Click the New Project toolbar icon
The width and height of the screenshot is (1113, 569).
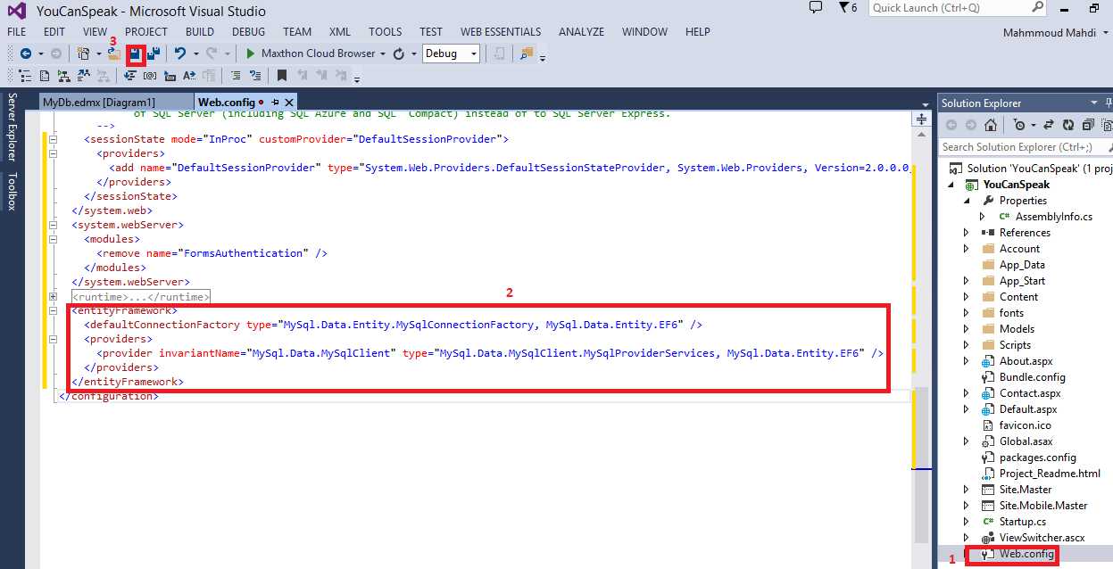pos(84,54)
